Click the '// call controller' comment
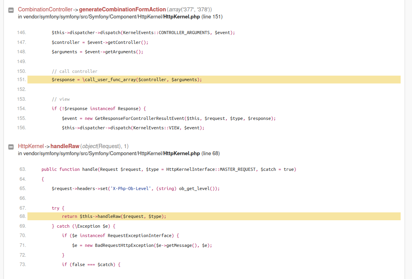 [74, 71]
